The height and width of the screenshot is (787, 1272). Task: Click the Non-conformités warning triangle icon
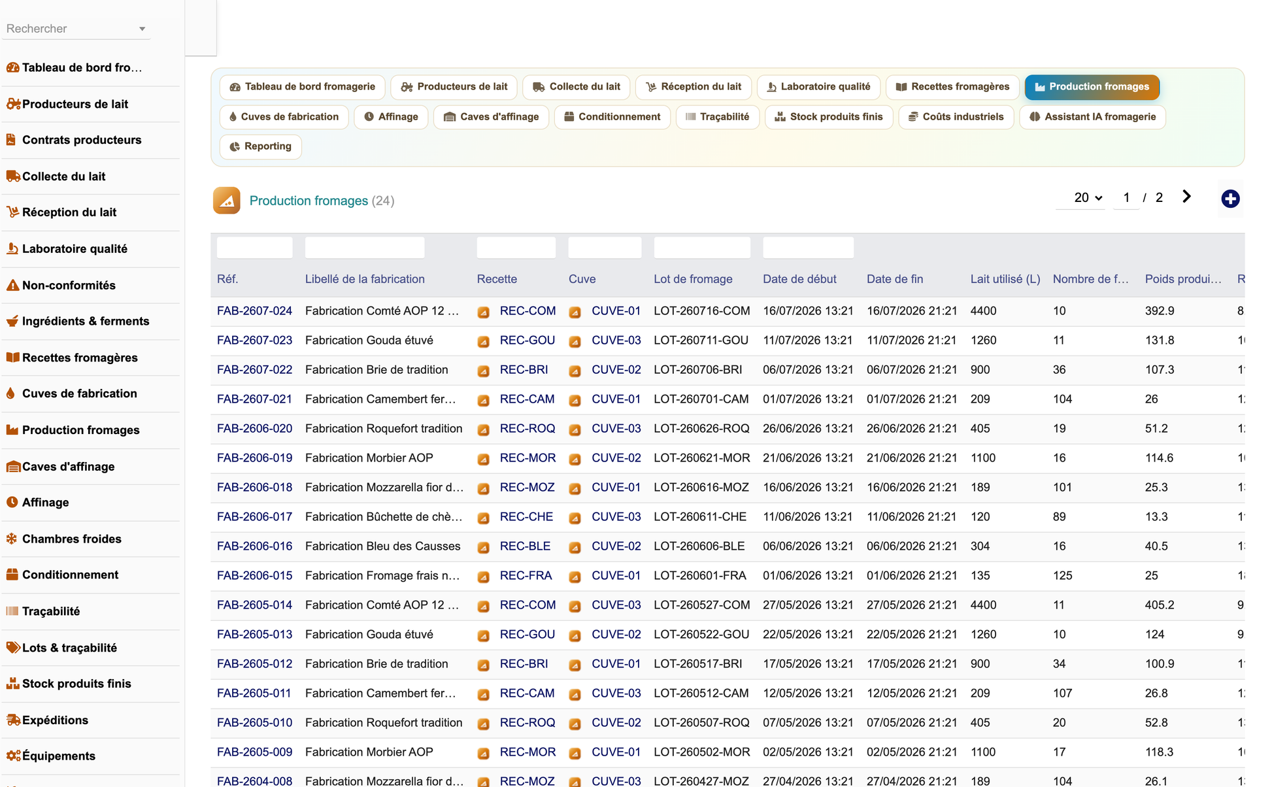[12, 286]
